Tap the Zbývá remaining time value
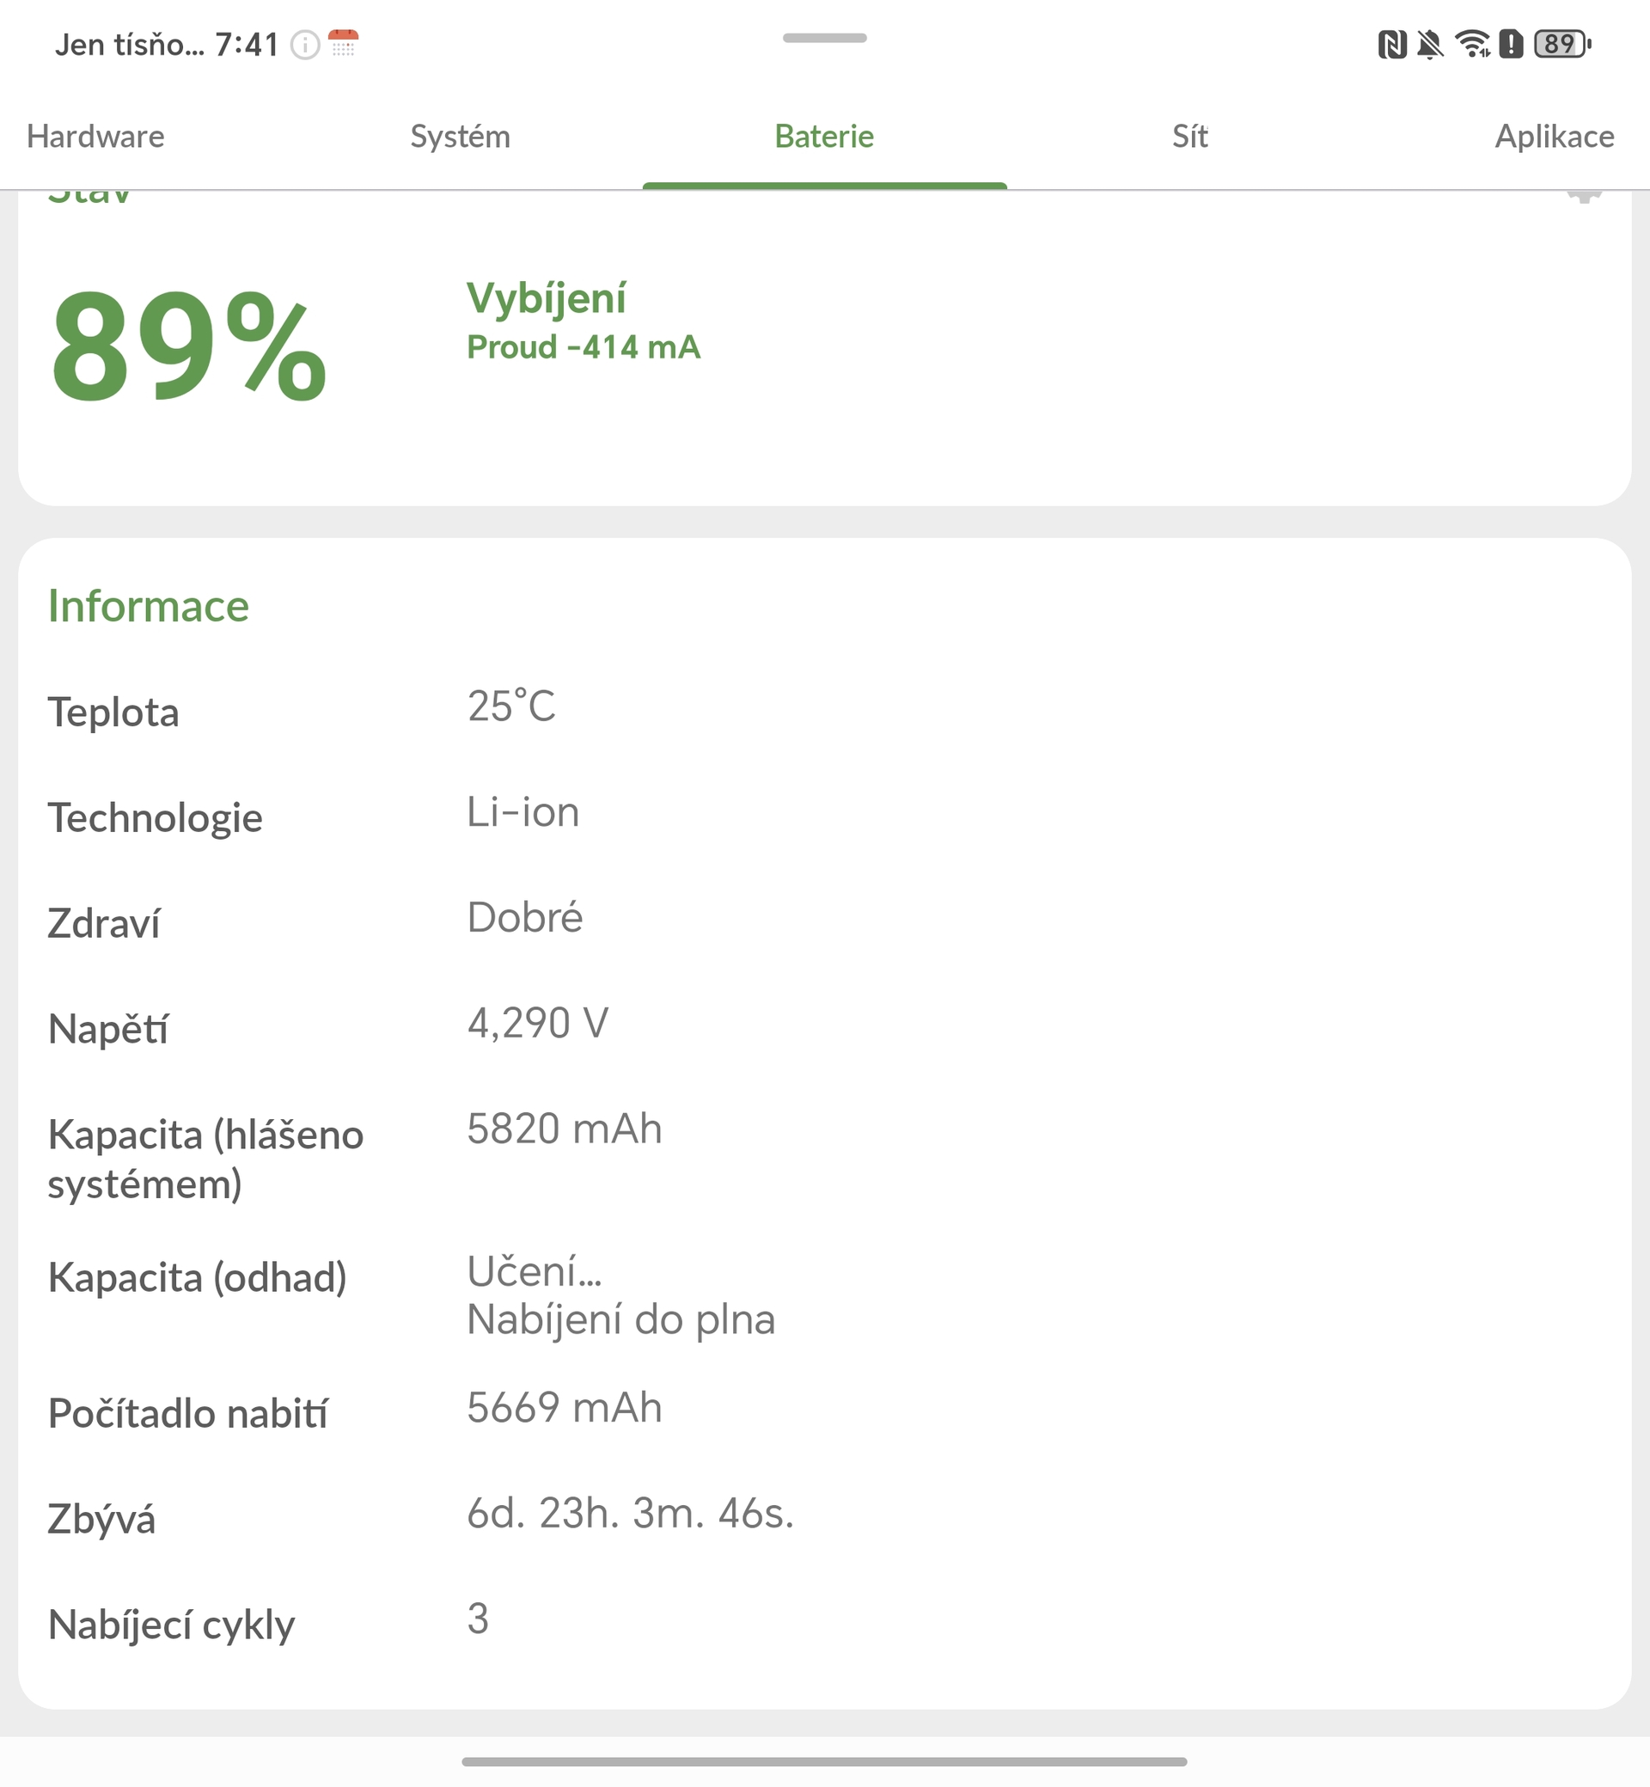The height and width of the screenshot is (1787, 1650). (x=631, y=1513)
